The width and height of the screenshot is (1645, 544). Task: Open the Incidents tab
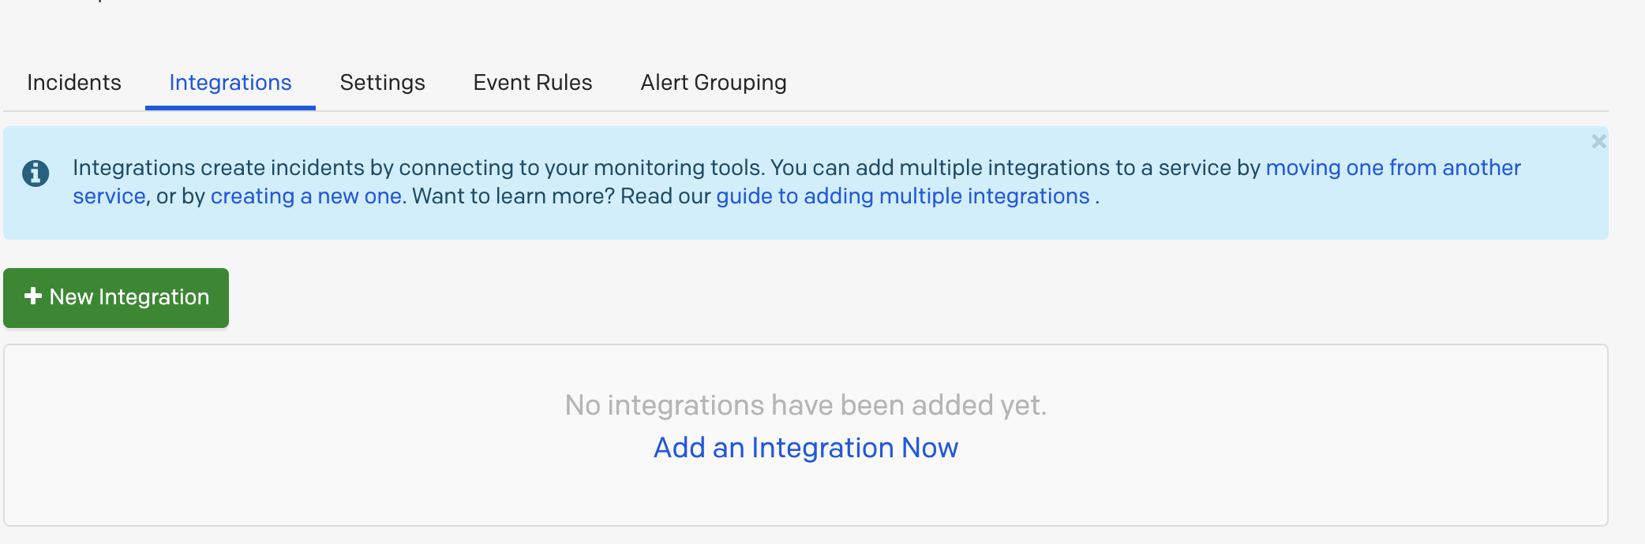coord(74,83)
